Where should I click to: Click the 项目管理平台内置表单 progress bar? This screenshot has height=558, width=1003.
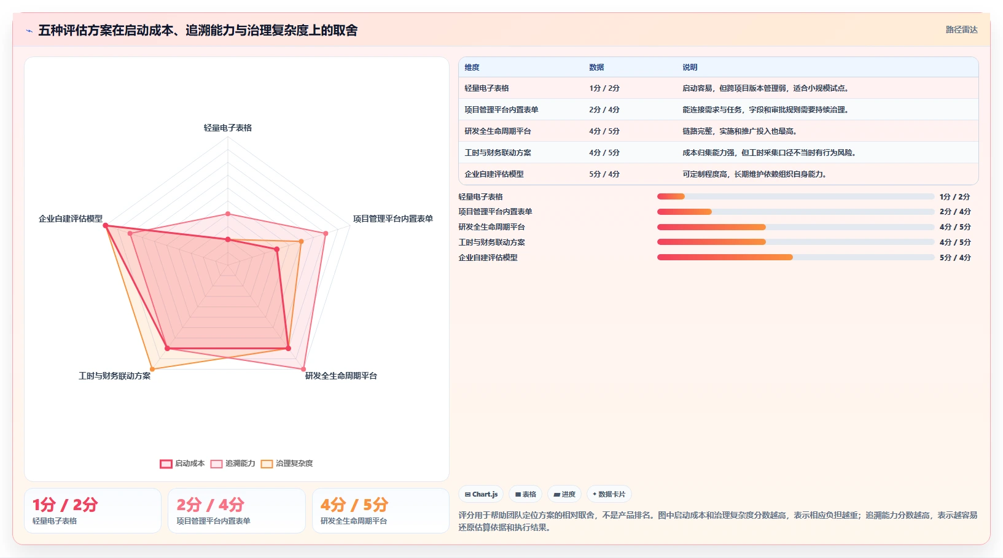point(795,212)
